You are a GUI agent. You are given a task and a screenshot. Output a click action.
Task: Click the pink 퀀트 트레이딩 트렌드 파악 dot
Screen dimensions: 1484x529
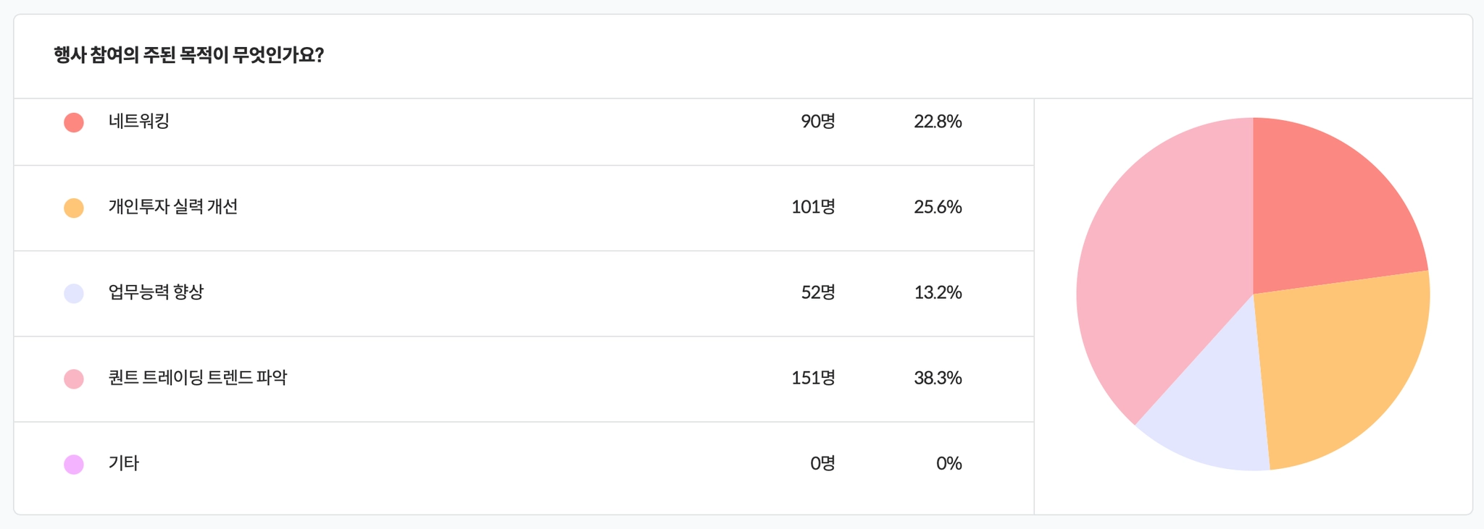pos(74,378)
